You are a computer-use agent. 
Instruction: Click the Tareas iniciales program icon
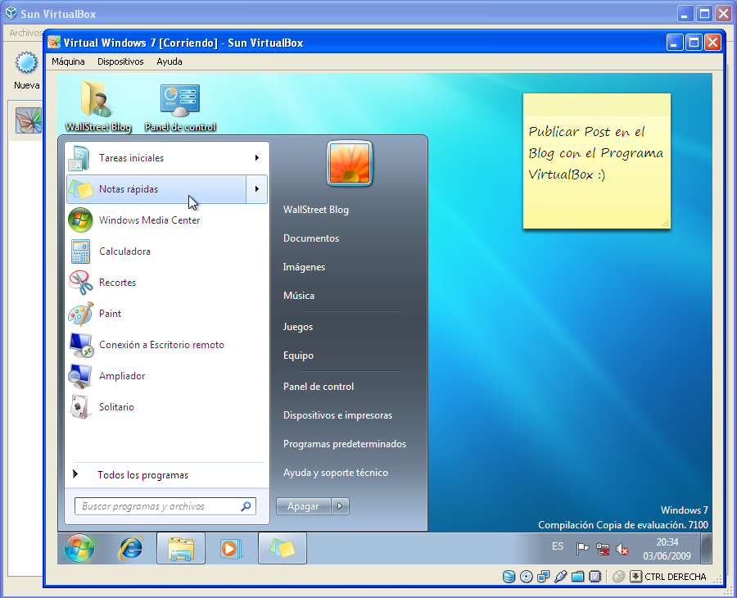(80, 158)
